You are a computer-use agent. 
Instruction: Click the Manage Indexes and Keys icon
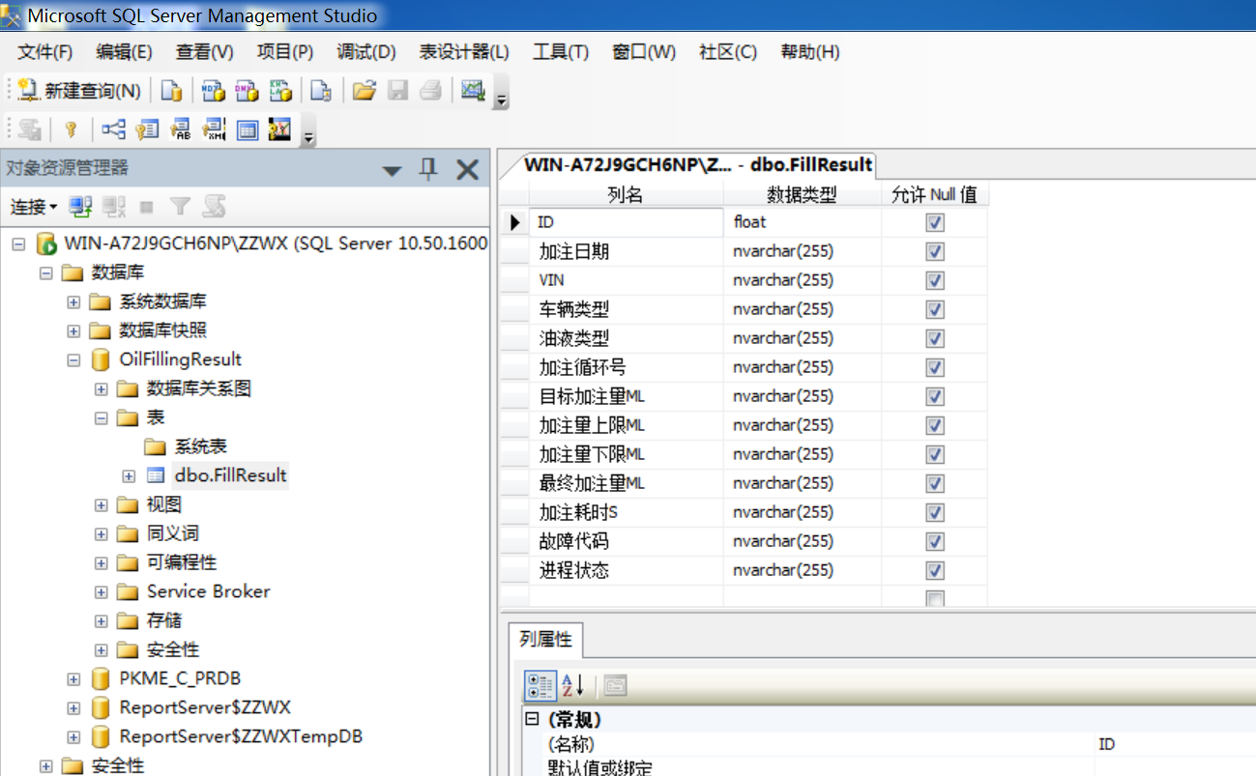[147, 129]
